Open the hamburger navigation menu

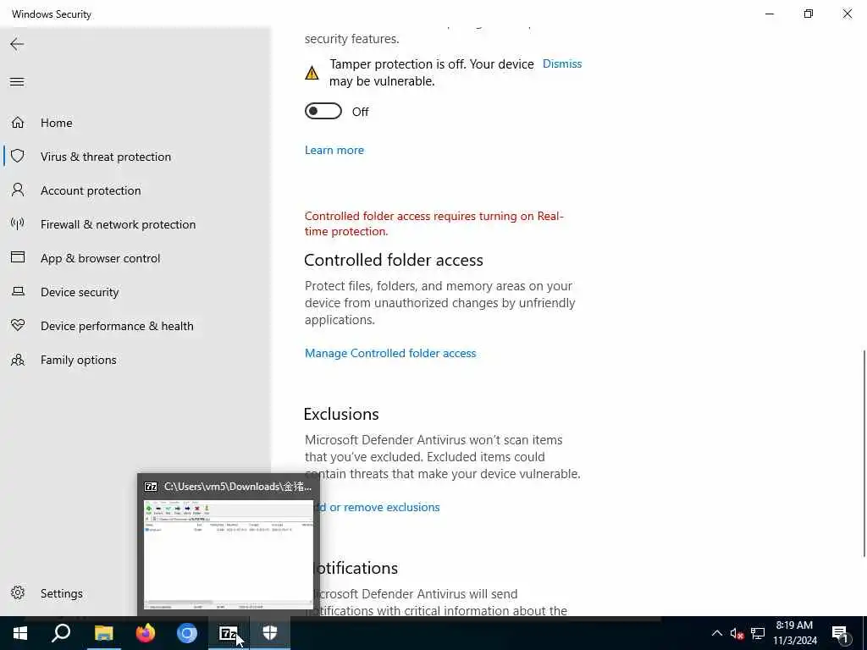click(x=17, y=82)
